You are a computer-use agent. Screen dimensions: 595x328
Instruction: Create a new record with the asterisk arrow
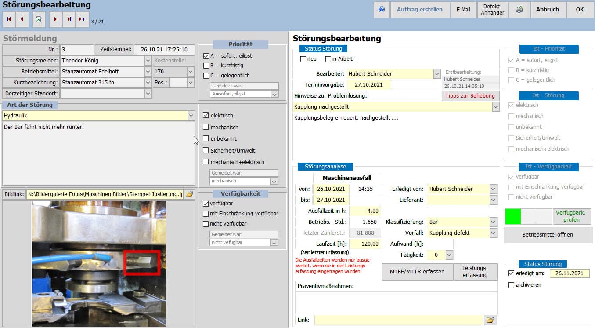(82, 20)
